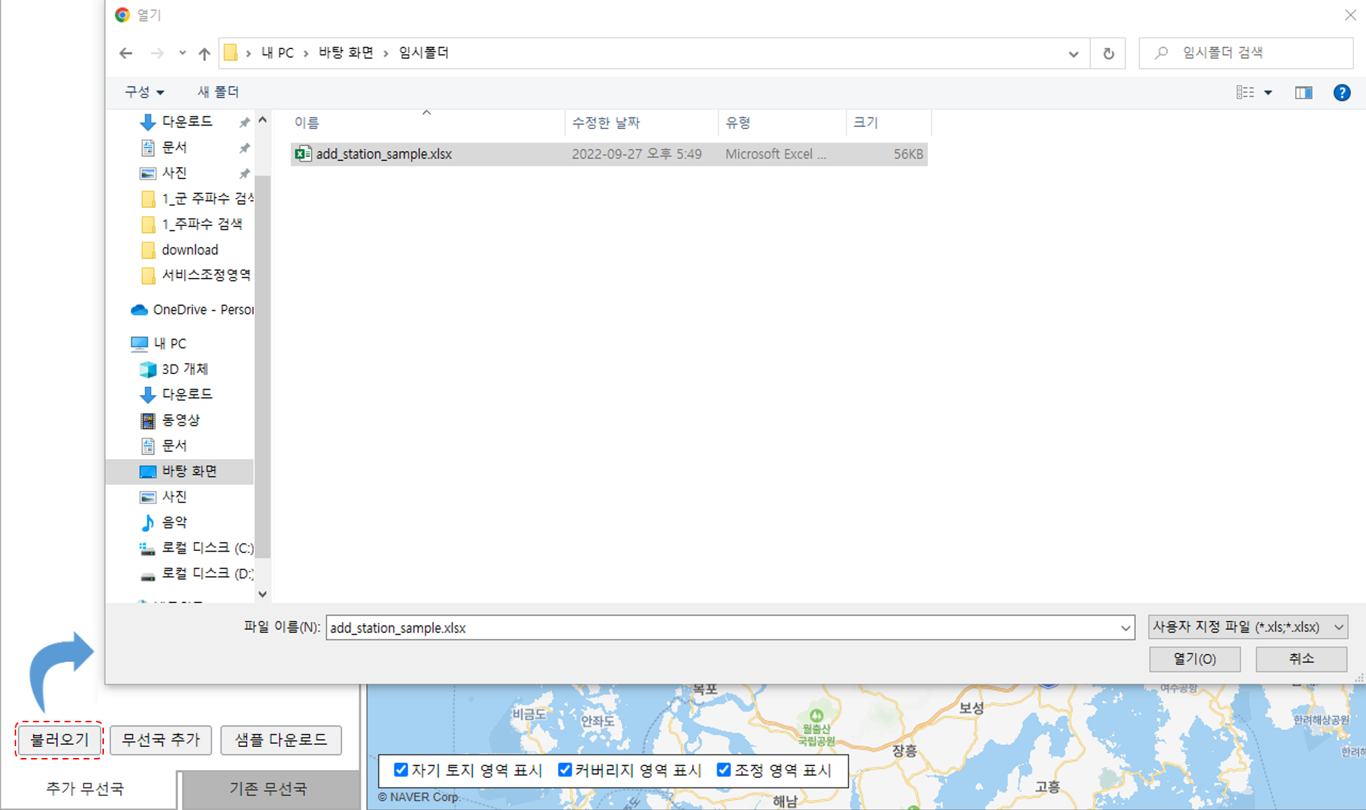Refresh the folder view

(x=1108, y=53)
